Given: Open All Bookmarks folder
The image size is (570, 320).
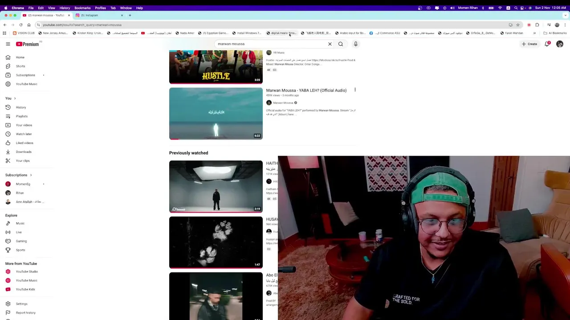Looking at the screenshot, I should (x=555, y=33).
